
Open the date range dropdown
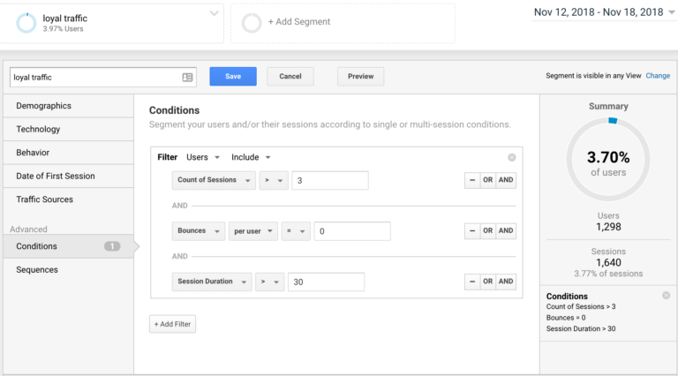point(604,12)
